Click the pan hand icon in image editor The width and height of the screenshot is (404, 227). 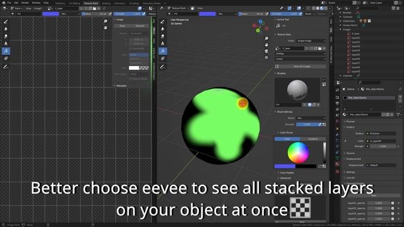(x=105, y=27)
